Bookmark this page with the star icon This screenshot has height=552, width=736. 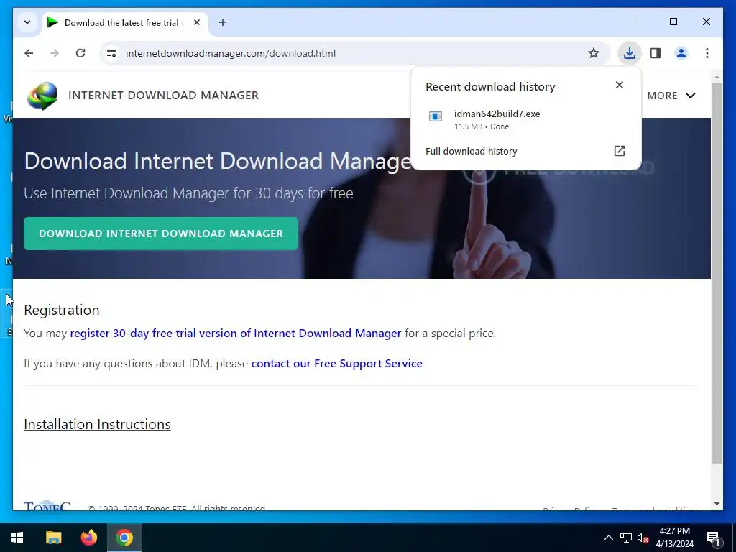coord(593,53)
